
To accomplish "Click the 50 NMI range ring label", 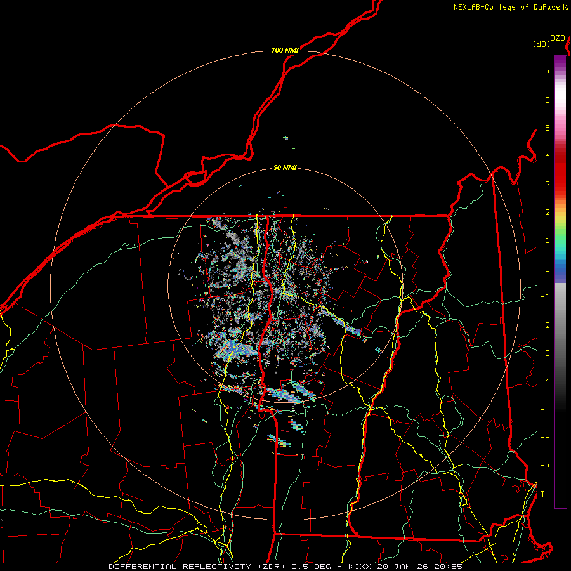I will point(285,167).
